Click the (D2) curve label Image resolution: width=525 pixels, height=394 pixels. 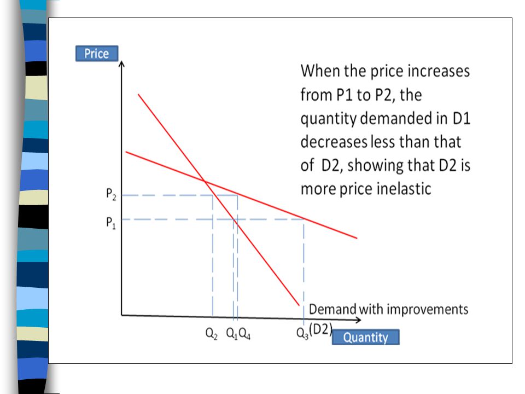[x=320, y=329]
